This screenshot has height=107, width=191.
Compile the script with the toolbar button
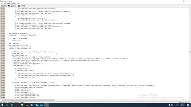point(19,6)
